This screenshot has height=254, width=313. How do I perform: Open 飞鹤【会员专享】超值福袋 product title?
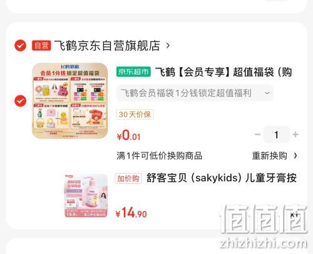[x=223, y=72]
